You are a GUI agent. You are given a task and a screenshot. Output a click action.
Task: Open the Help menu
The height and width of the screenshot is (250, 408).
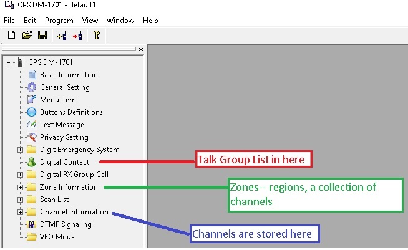(x=150, y=21)
